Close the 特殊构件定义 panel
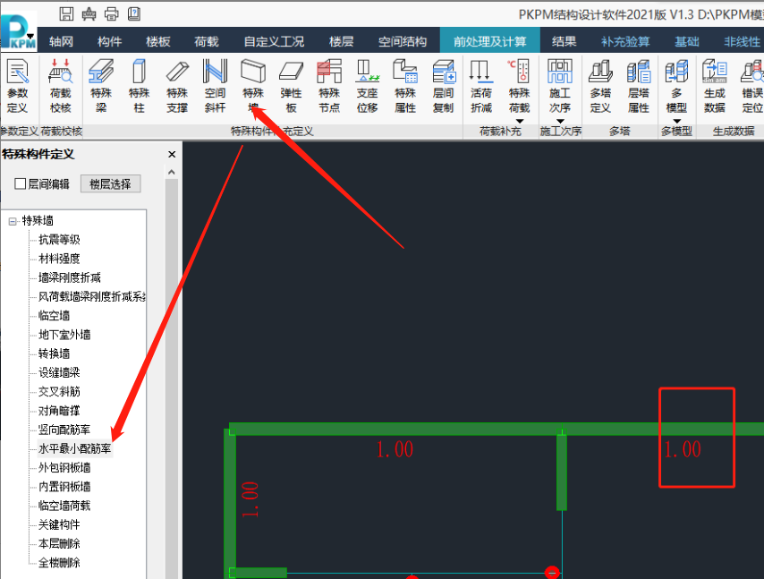764x579 pixels. point(172,155)
